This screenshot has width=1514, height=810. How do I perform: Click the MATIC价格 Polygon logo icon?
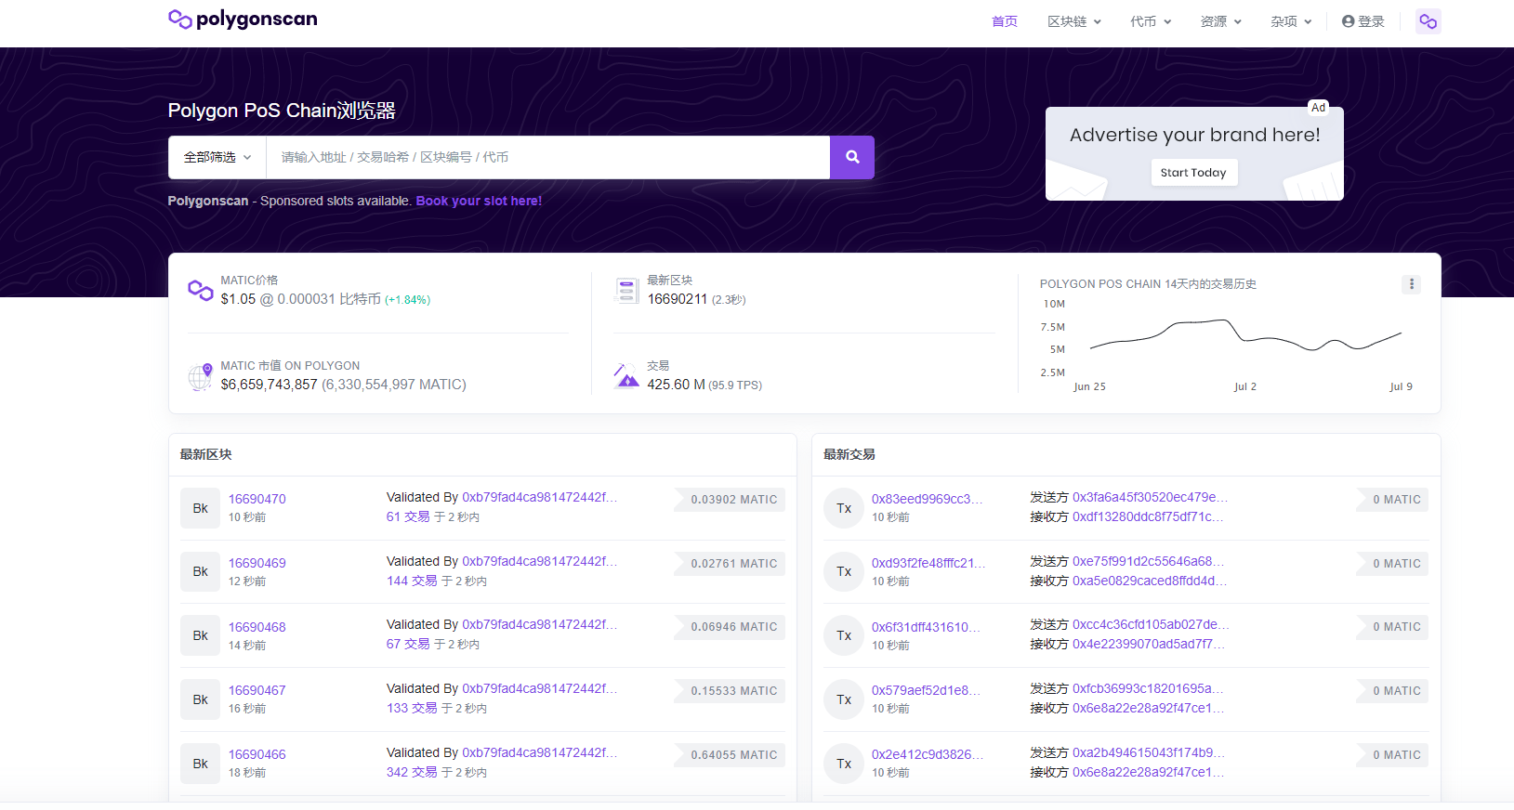[x=201, y=290]
